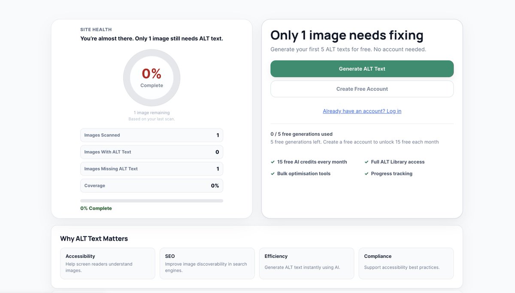Select the Images With ALT Text row
515x293 pixels.
(151, 152)
